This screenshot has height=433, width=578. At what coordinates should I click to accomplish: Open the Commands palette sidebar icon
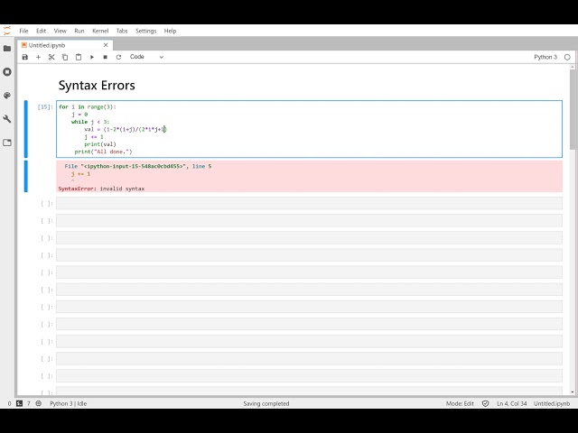coord(7,96)
